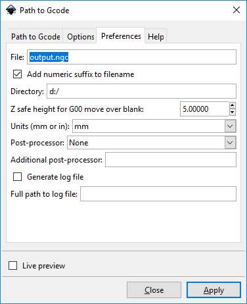The height and width of the screenshot is (304, 247).
Task: Click the File name field with output.ngc
Action: coord(131,57)
